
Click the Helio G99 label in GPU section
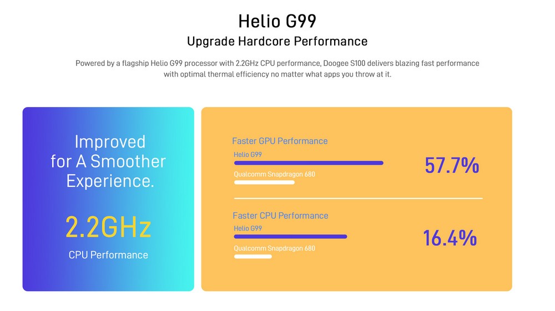(248, 155)
